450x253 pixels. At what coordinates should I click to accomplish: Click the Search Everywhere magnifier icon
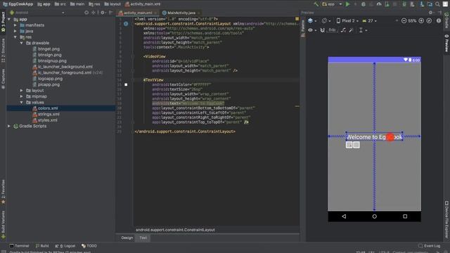(x=437, y=4)
